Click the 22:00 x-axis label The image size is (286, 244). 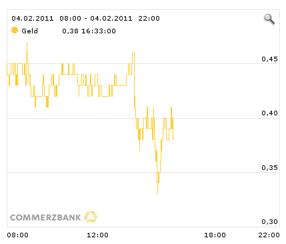pos(269,235)
